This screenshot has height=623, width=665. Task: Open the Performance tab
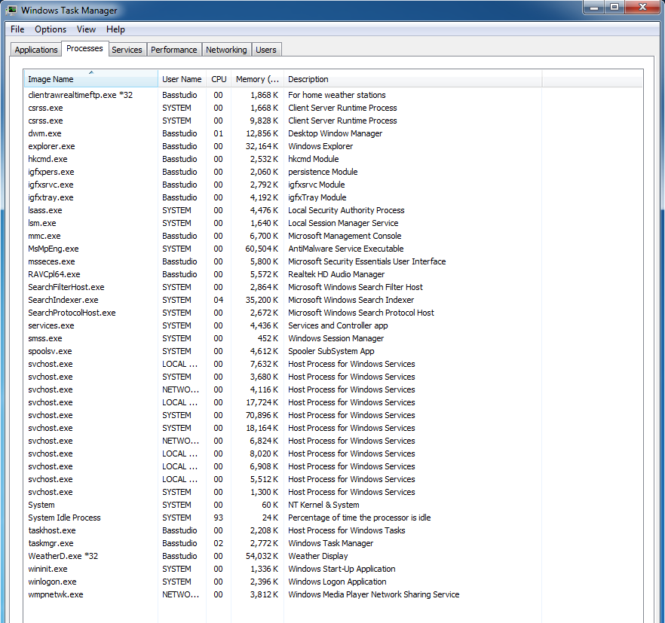tap(174, 50)
